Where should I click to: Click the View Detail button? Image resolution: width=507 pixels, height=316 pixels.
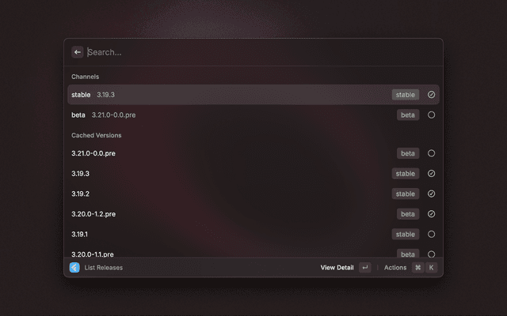337,268
